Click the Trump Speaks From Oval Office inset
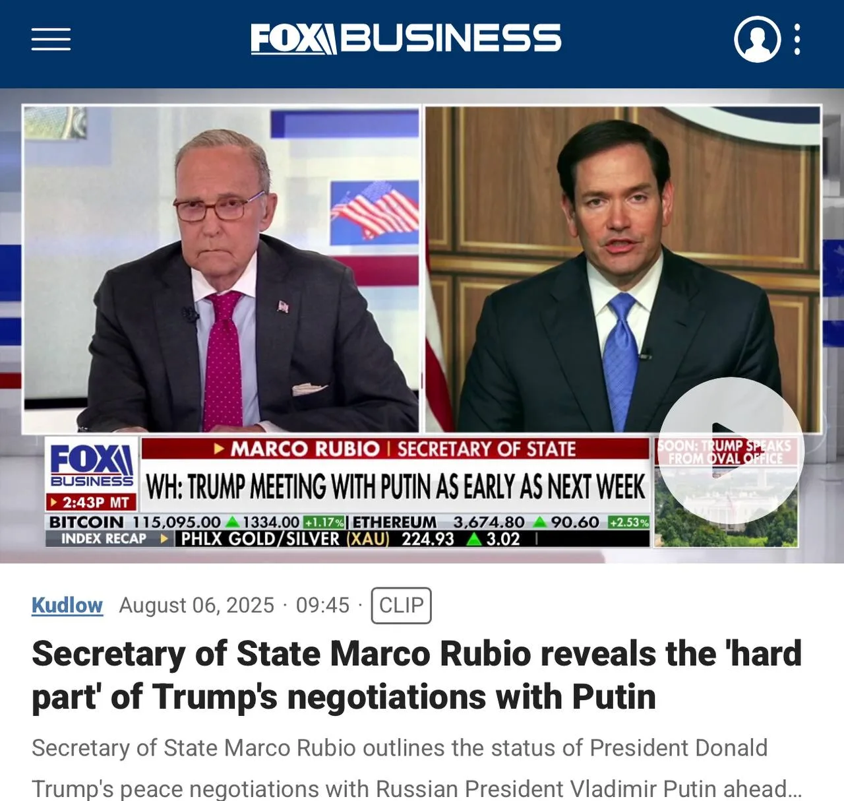The image size is (844, 801). pyautogui.click(x=726, y=492)
